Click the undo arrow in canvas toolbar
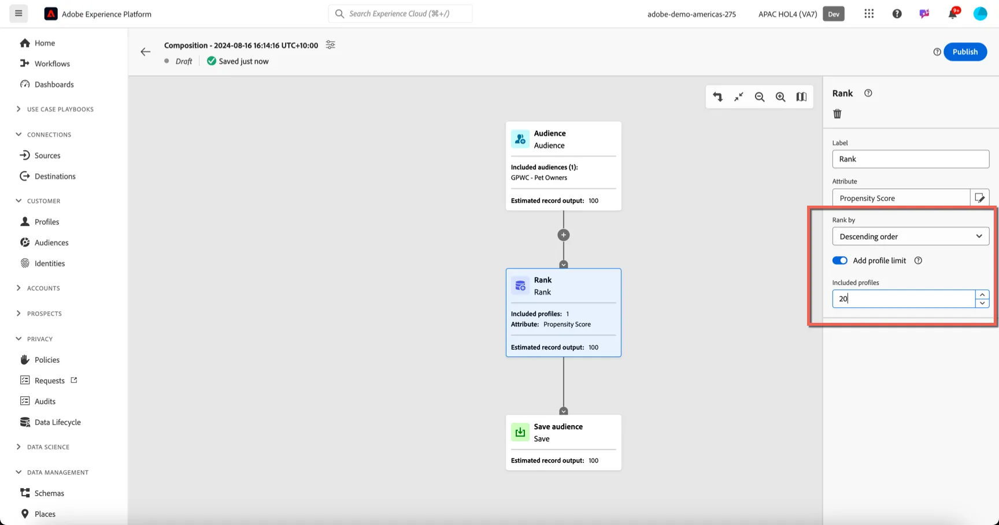Screen dimensions: 999x525 717,97
